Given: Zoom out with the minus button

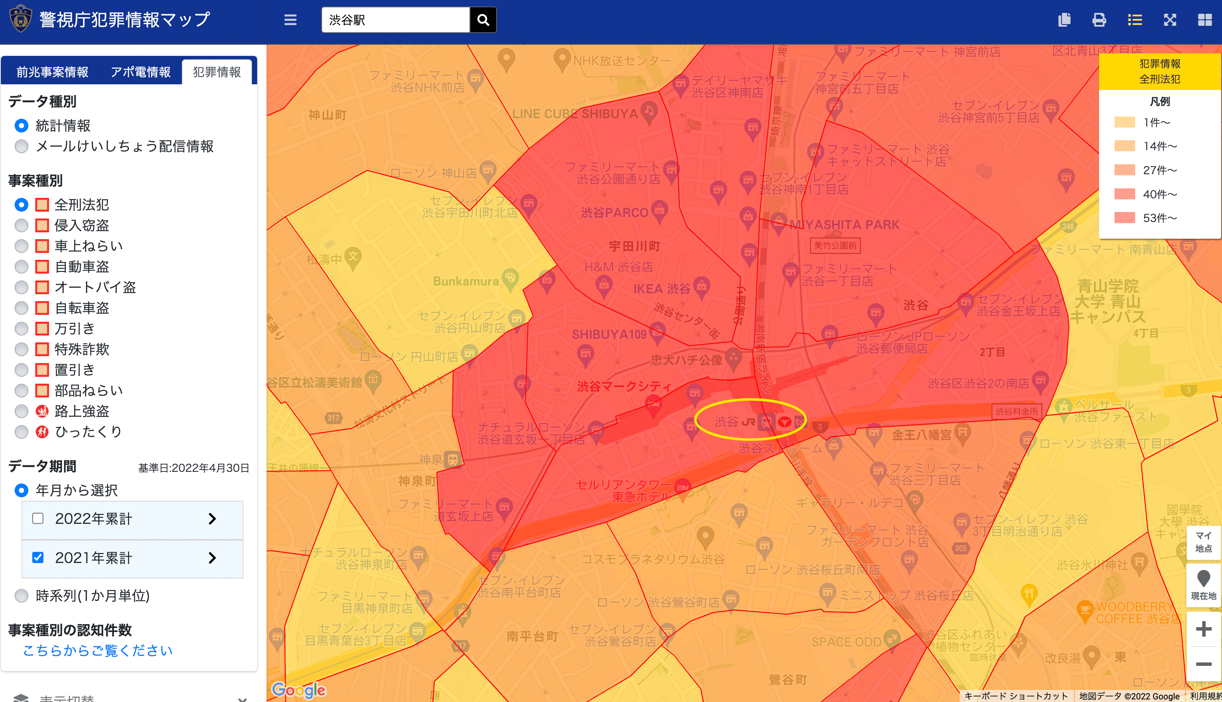Looking at the screenshot, I should (1203, 664).
